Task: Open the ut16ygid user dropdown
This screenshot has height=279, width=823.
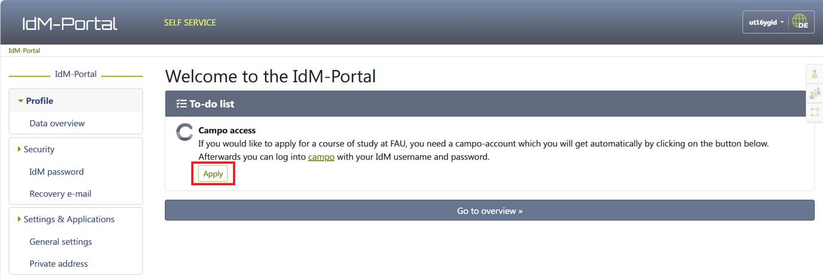Action: [x=766, y=23]
